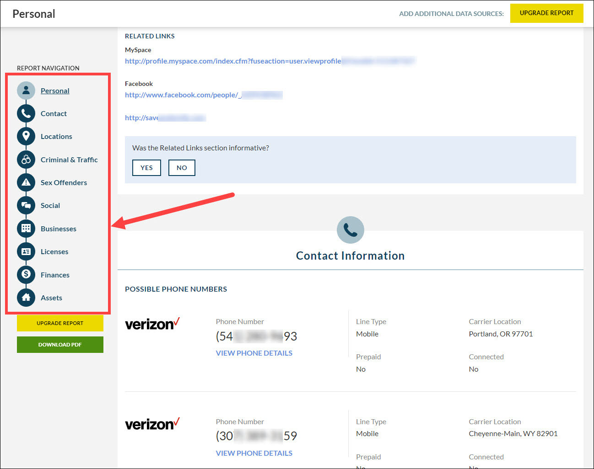594x469 pixels.
Task: Click the yellow UPGRADE REPORT button top right
Action: (x=546, y=13)
